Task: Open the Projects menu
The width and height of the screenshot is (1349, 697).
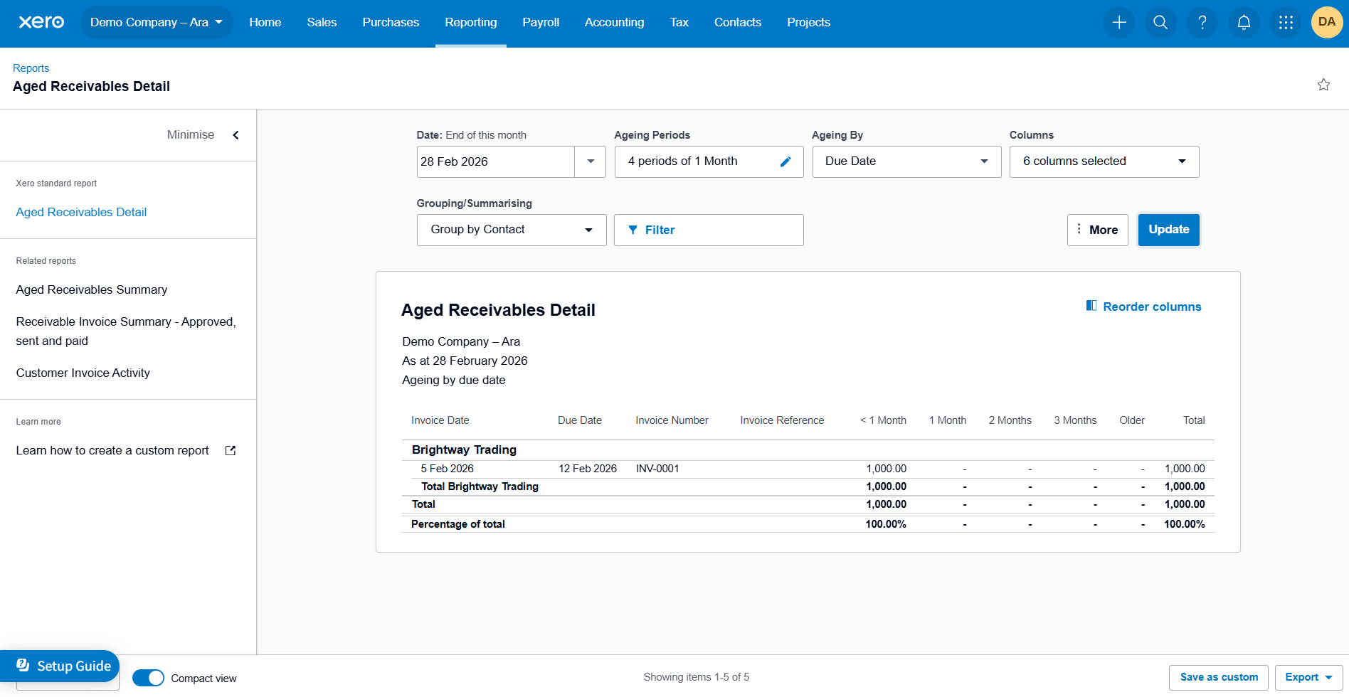Action: pos(808,22)
